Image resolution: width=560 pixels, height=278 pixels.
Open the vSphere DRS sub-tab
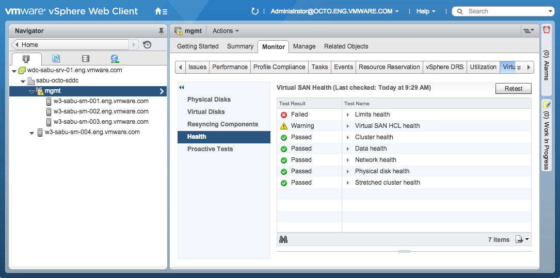click(x=445, y=67)
